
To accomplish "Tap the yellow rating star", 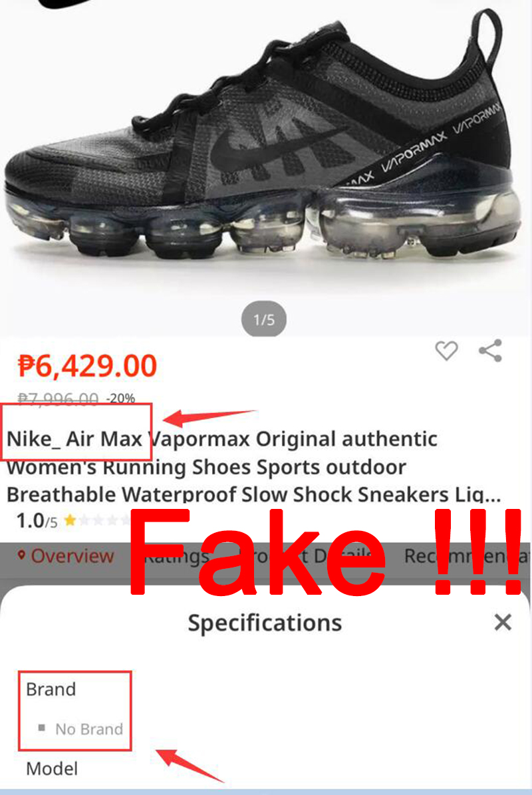I will (70, 520).
